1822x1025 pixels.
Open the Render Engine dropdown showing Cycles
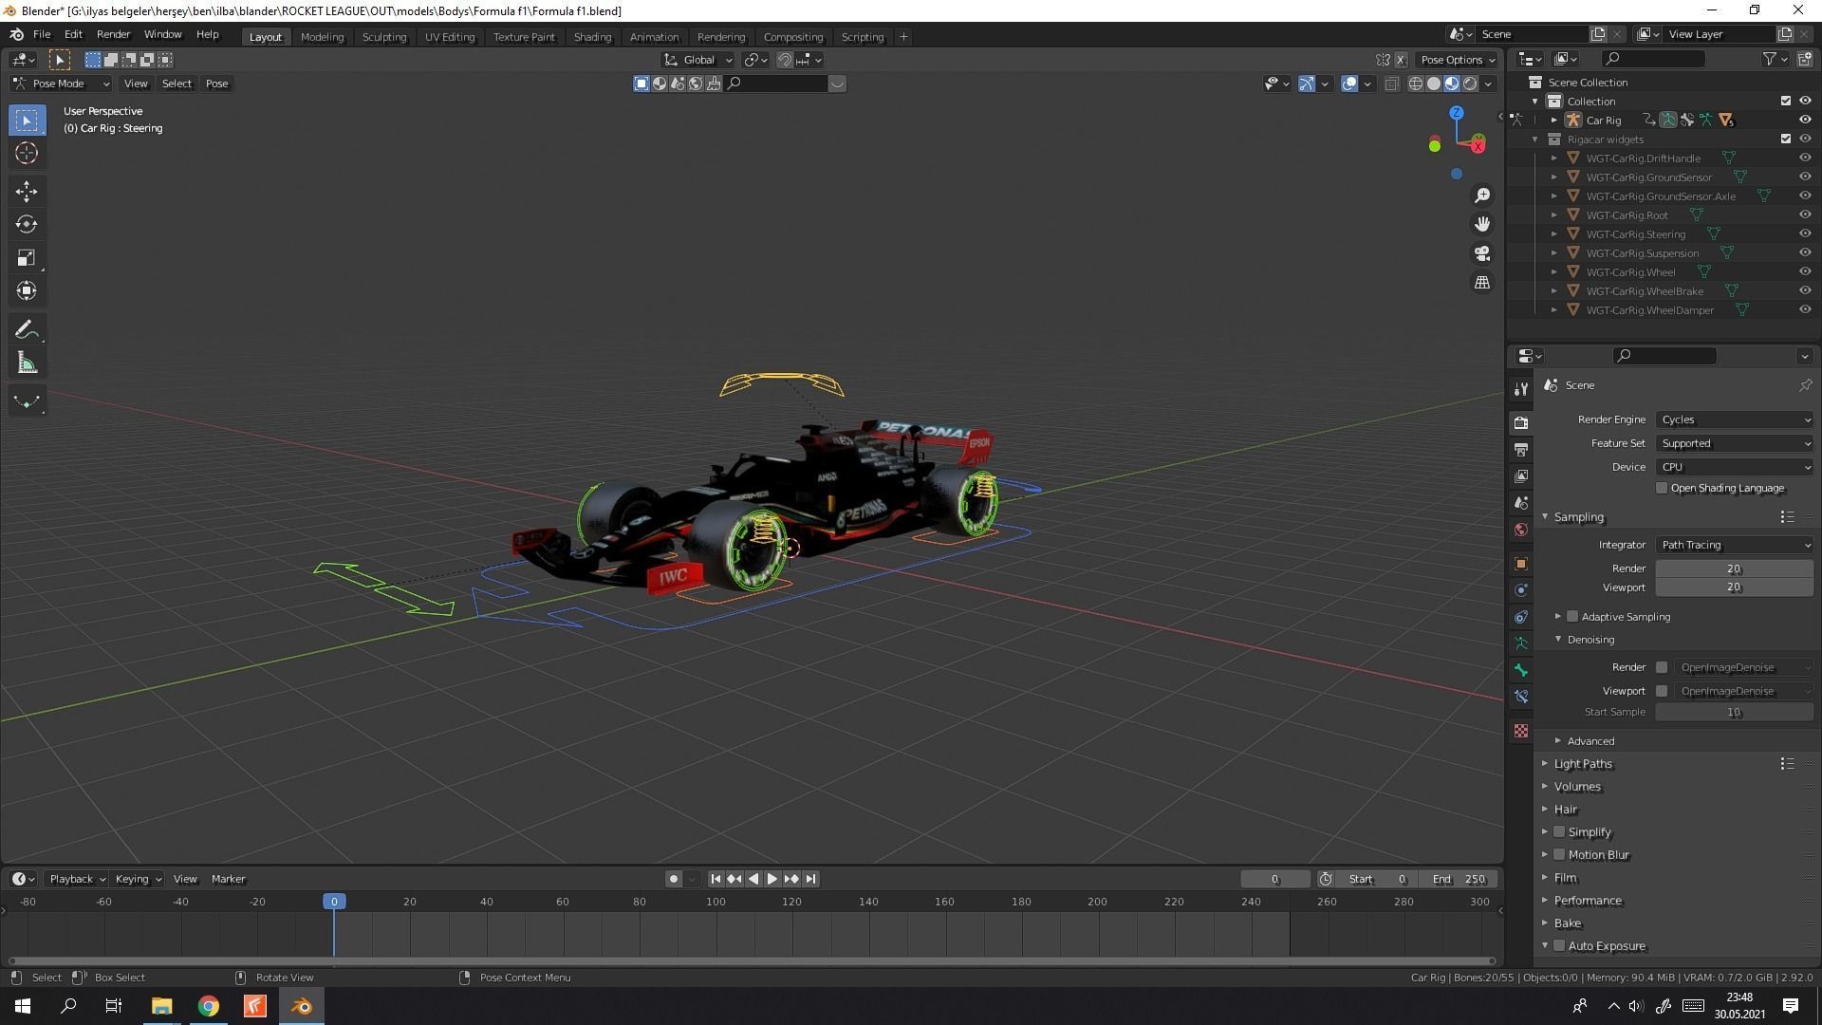pyautogui.click(x=1735, y=419)
